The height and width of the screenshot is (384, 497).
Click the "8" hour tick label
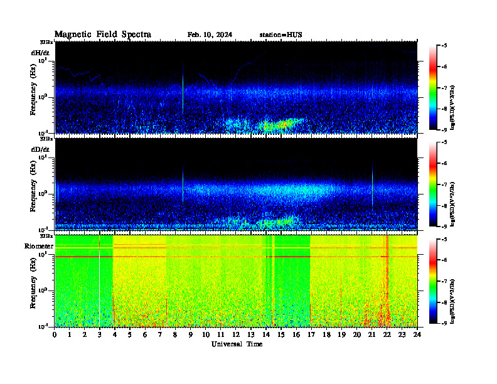coord(175,334)
